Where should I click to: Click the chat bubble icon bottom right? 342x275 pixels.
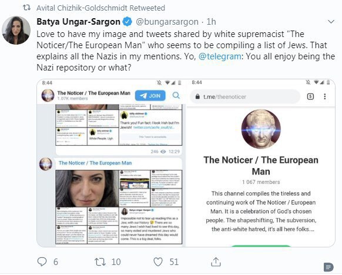(x=328, y=267)
